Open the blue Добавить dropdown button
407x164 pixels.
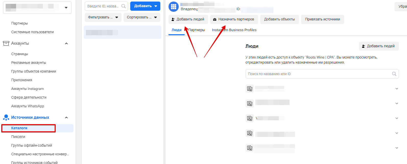coord(145,6)
